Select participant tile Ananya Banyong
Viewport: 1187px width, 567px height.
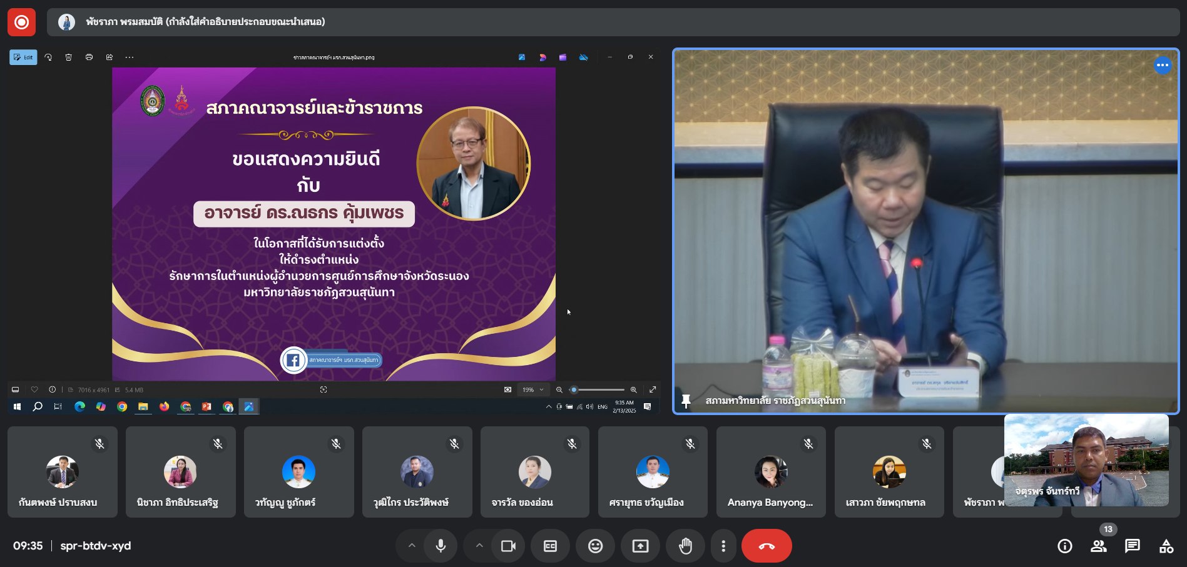tap(770, 473)
